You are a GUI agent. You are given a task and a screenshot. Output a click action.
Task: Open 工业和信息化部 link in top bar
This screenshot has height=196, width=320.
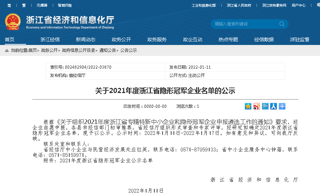204,5
